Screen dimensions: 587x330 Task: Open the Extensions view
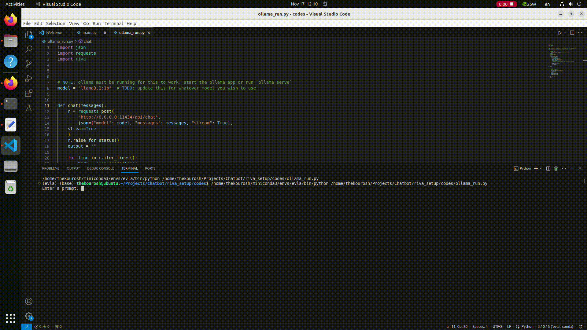(29, 93)
